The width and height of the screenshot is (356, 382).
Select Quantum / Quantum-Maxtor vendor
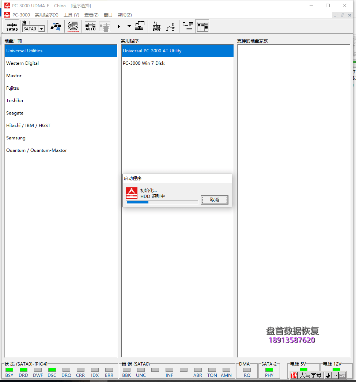[61, 150]
